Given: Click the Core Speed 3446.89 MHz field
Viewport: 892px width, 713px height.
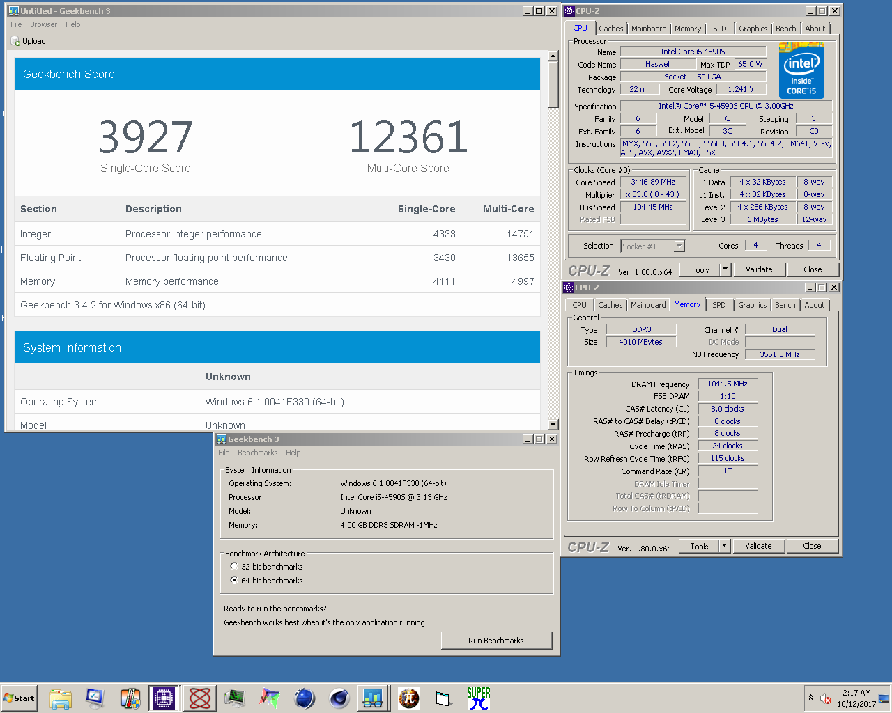Looking at the screenshot, I should click(x=653, y=182).
